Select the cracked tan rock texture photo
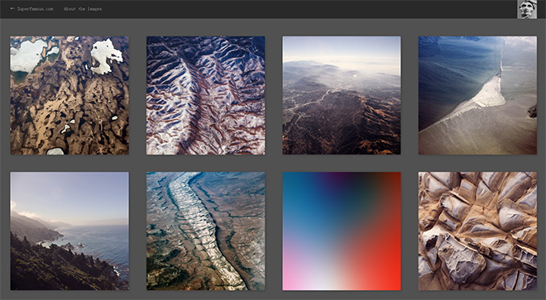This screenshot has width=546, height=300. [x=477, y=231]
